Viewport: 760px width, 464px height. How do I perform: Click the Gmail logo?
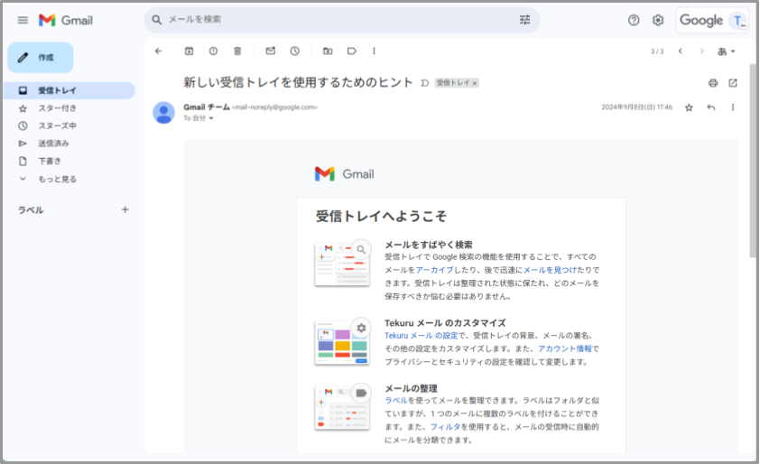point(65,20)
